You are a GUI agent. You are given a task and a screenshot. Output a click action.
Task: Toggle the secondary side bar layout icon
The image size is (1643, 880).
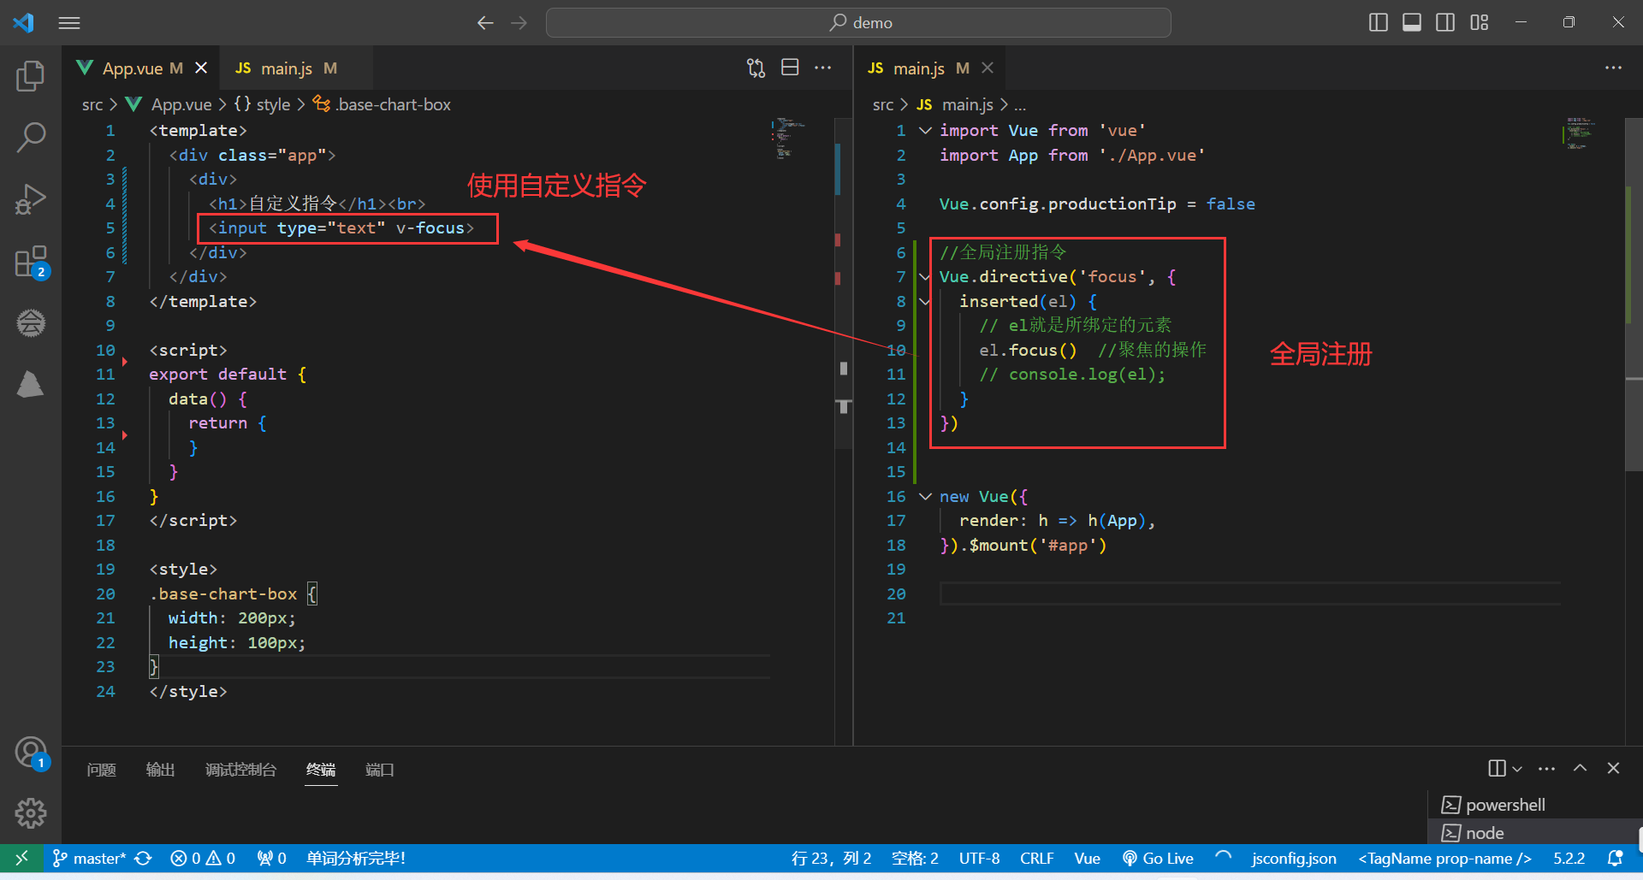[x=1445, y=23]
